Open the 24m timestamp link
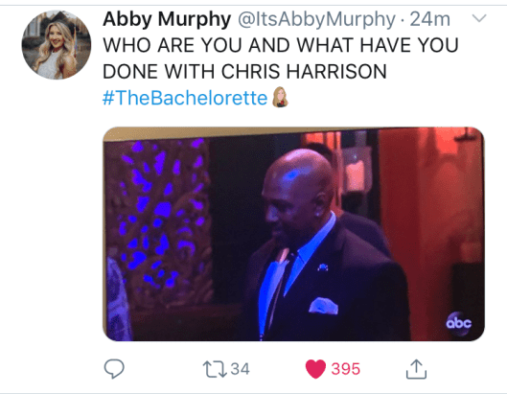 point(430,19)
